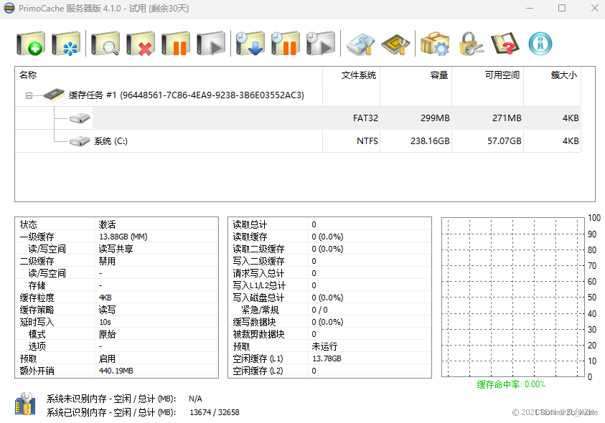The width and height of the screenshot is (605, 423).
Task: Open the program options toolbox icon
Action: 435,44
